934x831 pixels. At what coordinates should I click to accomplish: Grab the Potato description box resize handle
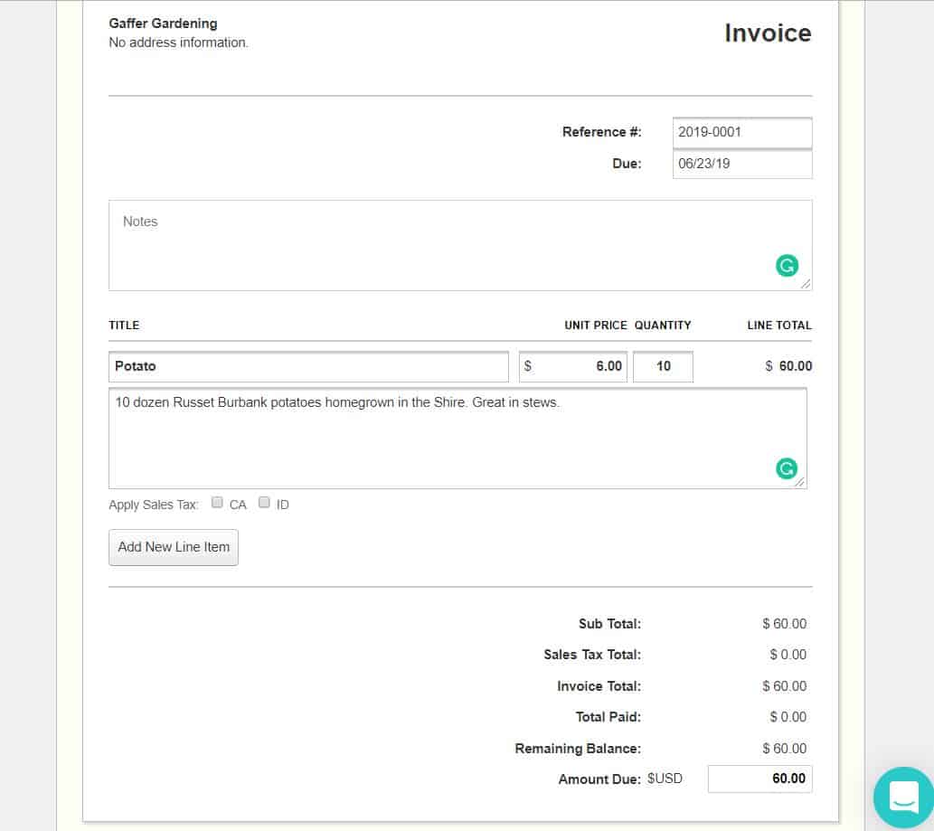800,482
